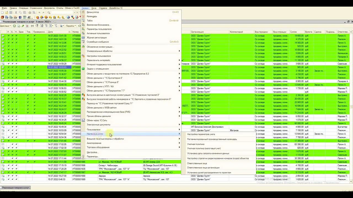Set the date interval with the arrows icon
Image resolution: width=353 pixels, height=198 pixels.
[32, 26]
